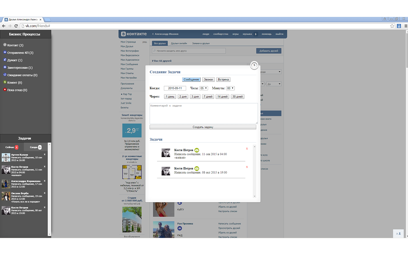The height and width of the screenshot is (255, 408).
Task: Click the dialog task list scrollbar
Action: (x=254, y=171)
